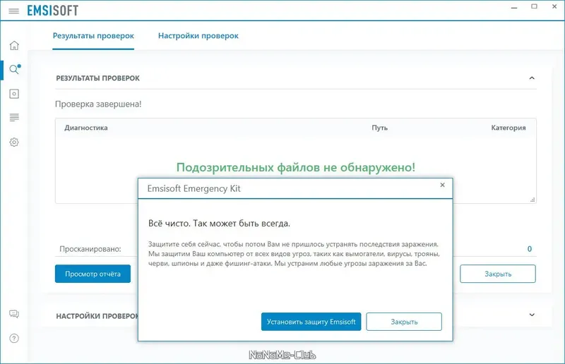This screenshot has height=364, width=565.
Task: Click the results table resize grip
Action: point(533,200)
